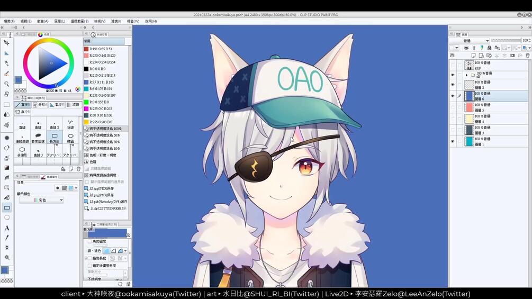Click the main foreground color box below wheel
Image resolution: width=532 pixels, height=299 pixels.
18,80
